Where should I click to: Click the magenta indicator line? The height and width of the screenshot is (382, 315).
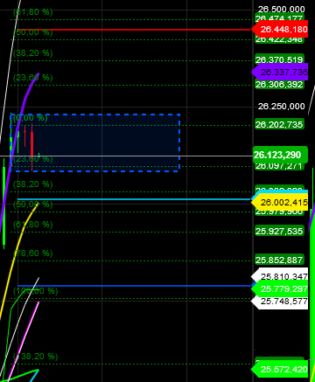(x=24, y=339)
